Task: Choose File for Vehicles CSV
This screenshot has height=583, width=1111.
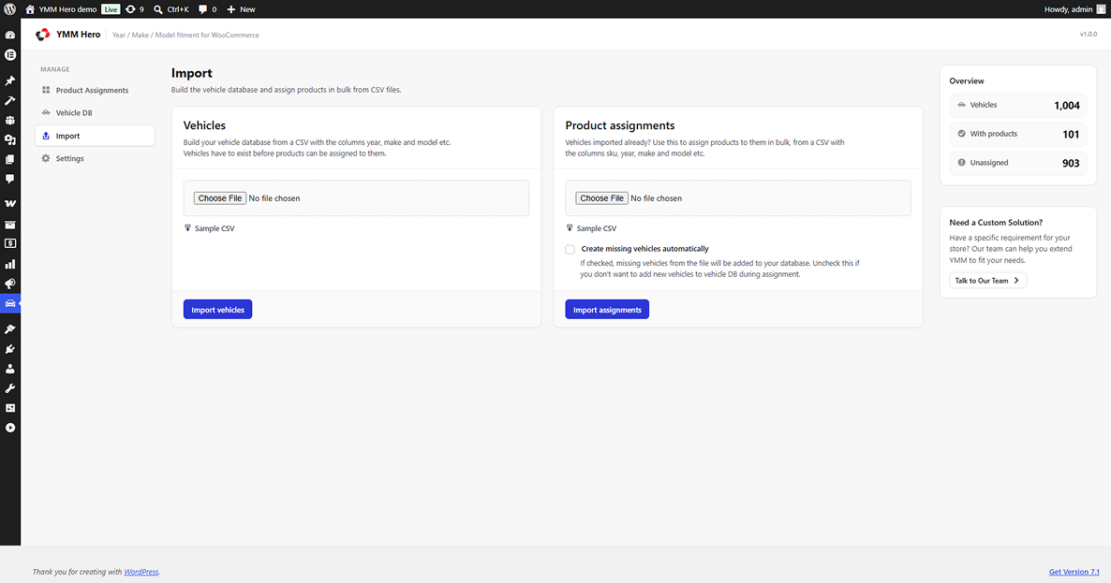Action: [219, 198]
